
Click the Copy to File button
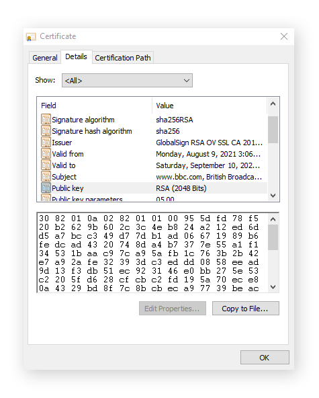(x=246, y=309)
